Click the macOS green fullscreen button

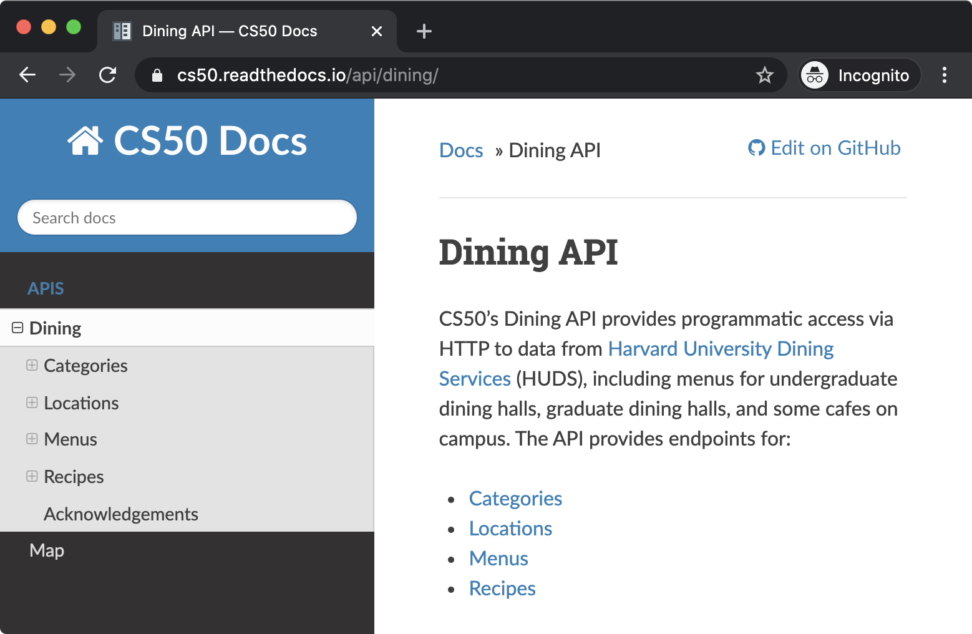click(x=74, y=27)
